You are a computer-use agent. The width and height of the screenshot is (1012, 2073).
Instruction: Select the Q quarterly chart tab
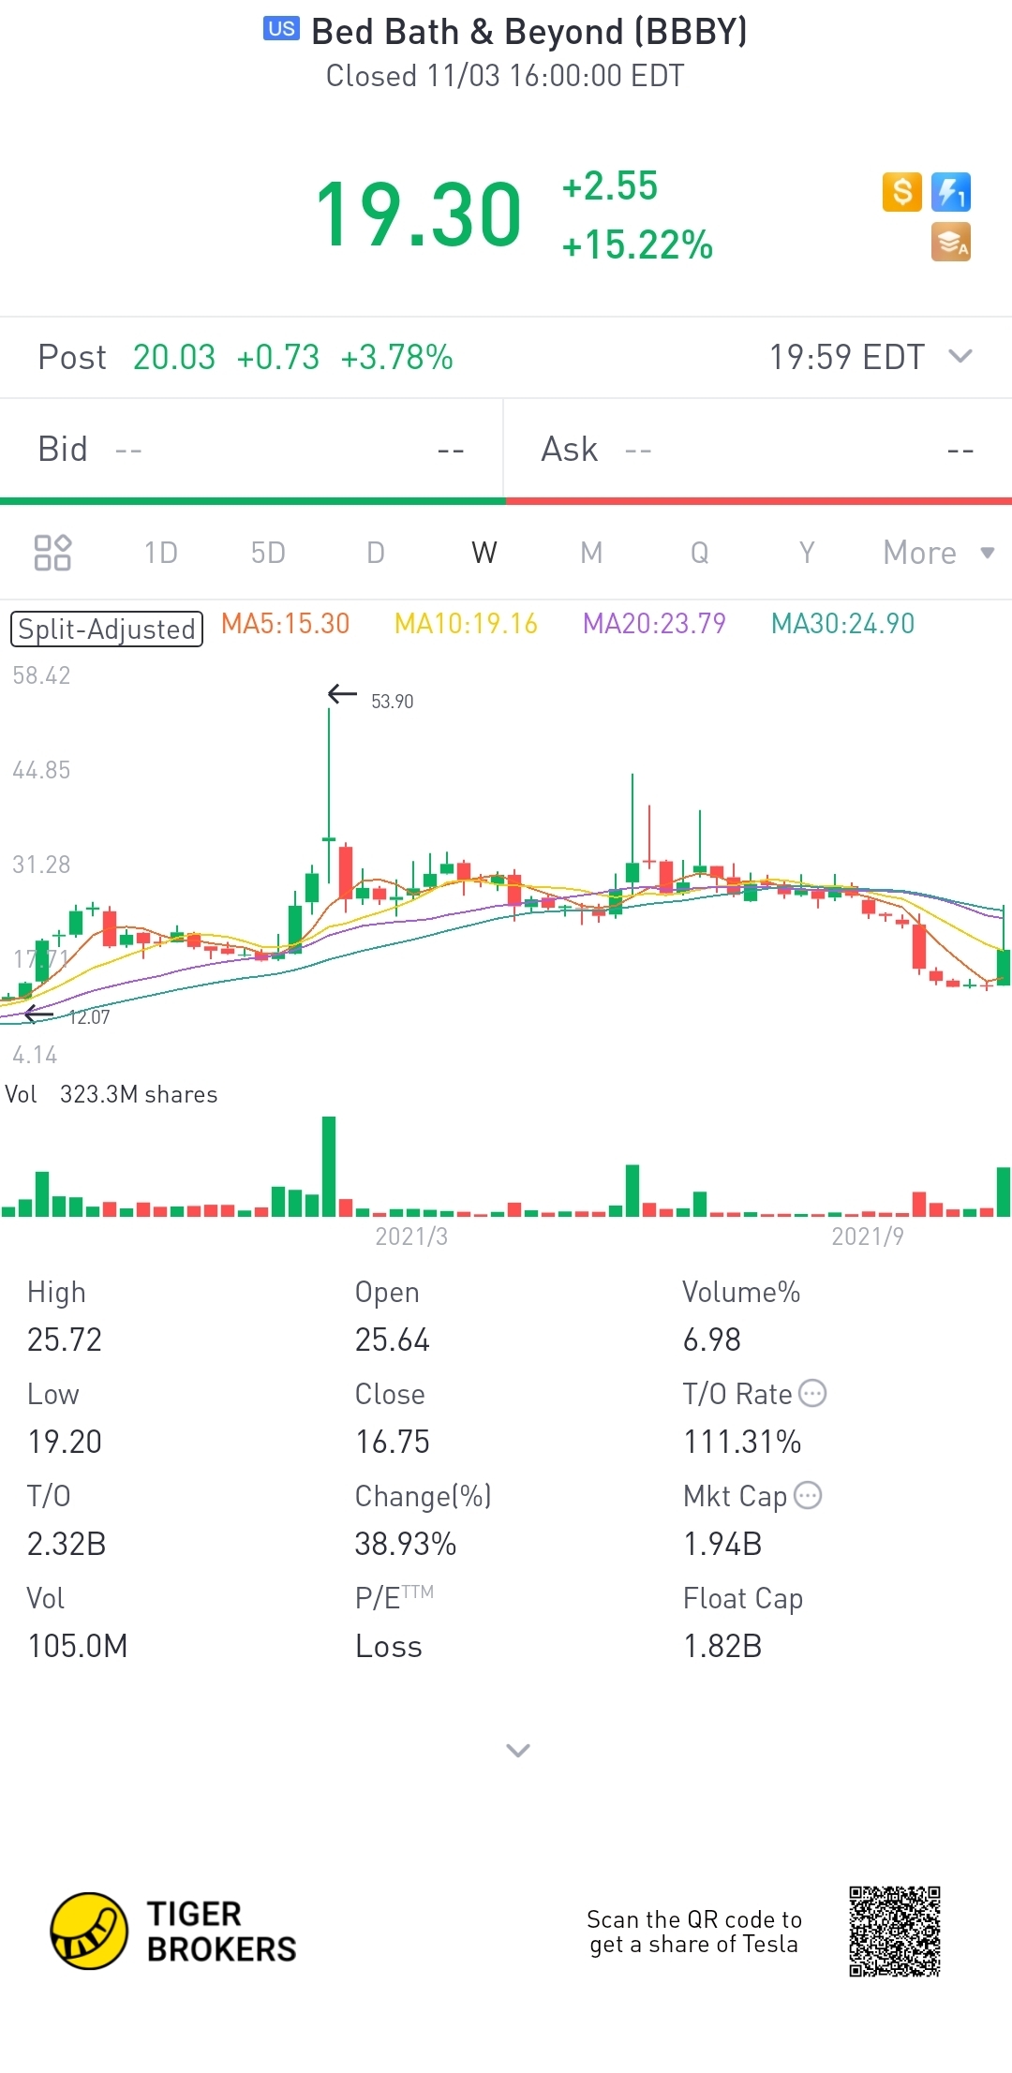pyautogui.click(x=700, y=553)
